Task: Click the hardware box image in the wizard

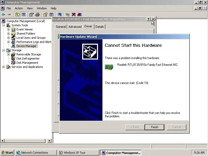Action: (x=90, y=51)
